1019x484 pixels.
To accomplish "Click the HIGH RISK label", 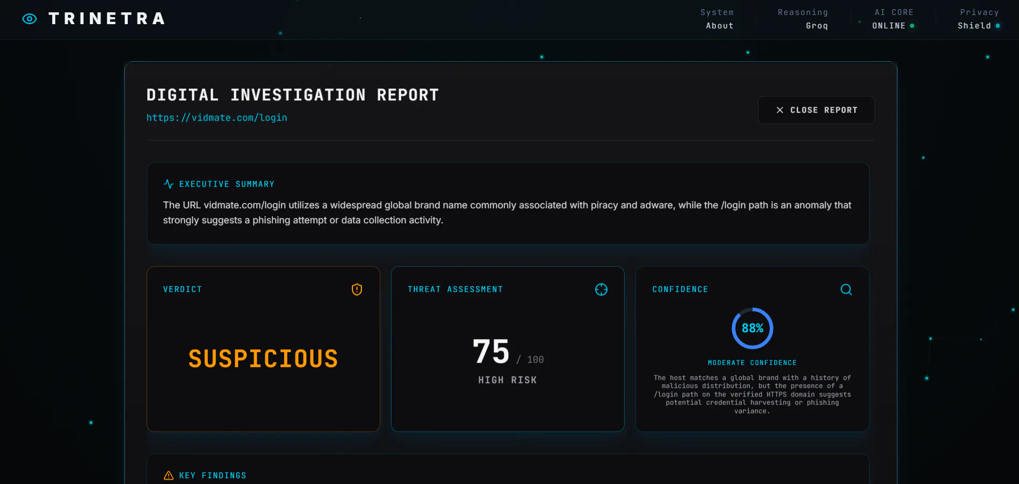I will (508, 380).
